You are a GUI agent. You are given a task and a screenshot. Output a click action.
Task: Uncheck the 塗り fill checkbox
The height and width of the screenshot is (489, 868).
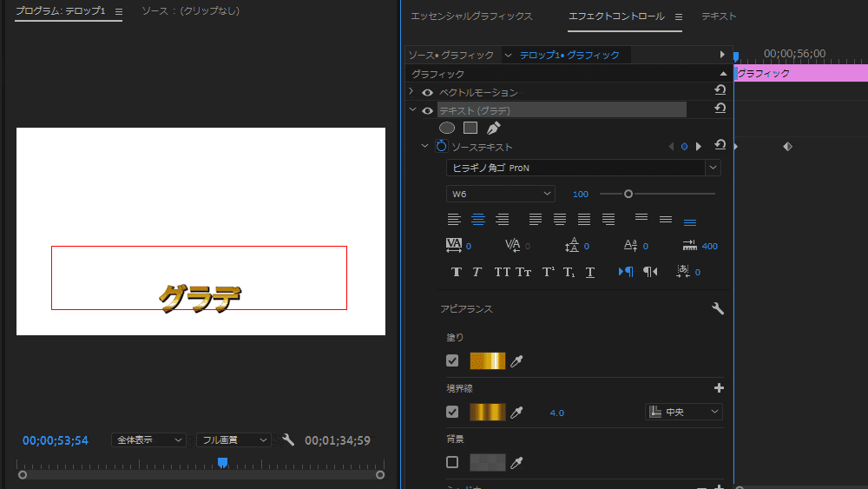click(452, 360)
